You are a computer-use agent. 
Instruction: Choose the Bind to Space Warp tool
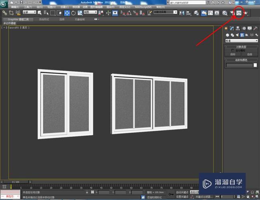click(18, 12)
